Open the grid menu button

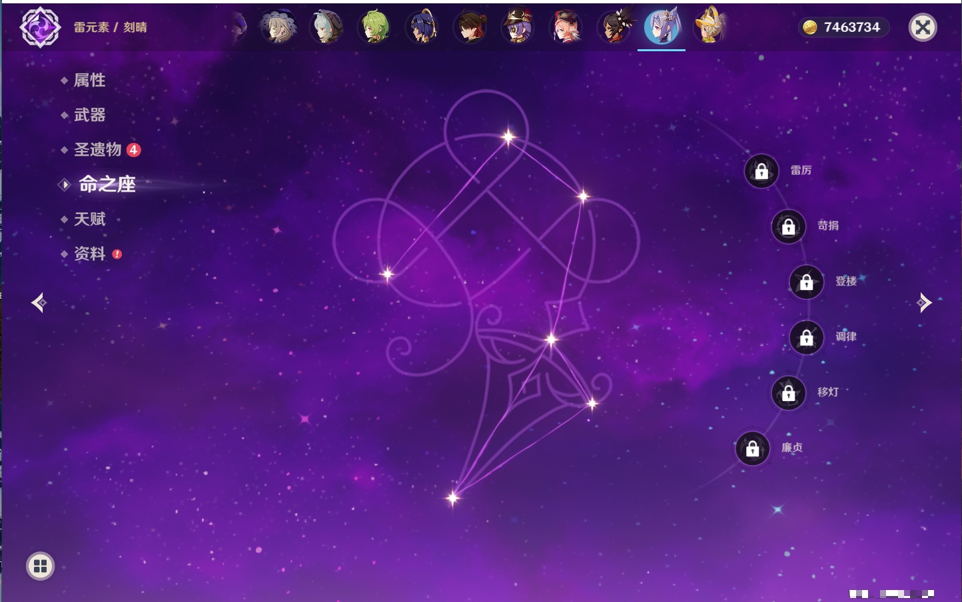pos(40,566)
